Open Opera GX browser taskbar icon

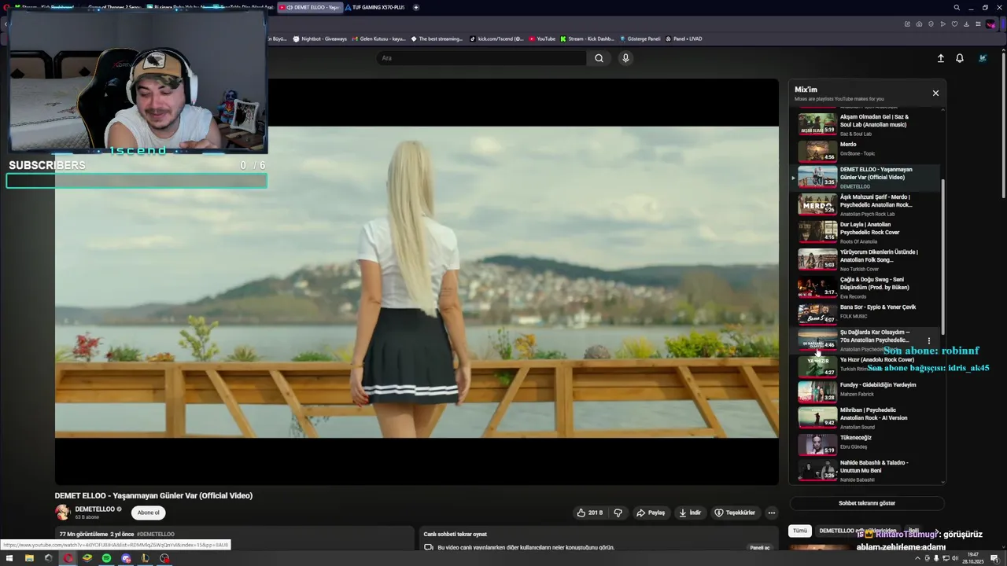tap(68, 558)
